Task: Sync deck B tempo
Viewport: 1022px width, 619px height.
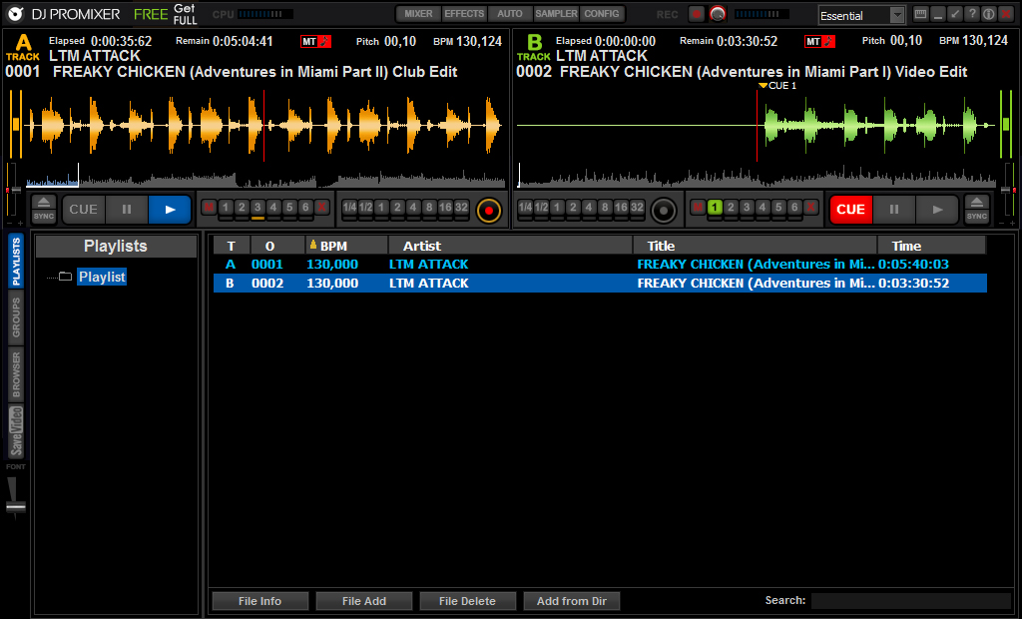Action: click(976, 216)
